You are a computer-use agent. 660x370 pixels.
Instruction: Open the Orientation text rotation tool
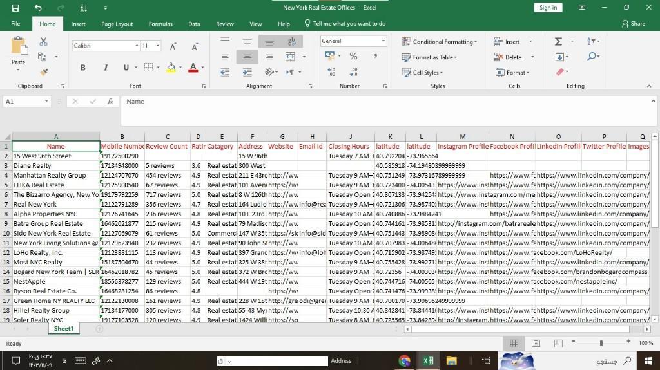(269, 72)
